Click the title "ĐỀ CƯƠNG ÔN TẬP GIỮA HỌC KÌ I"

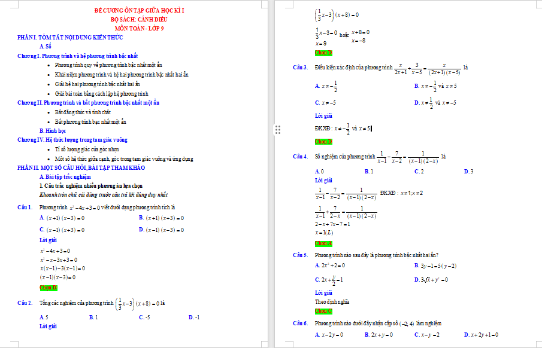point(140,10)
